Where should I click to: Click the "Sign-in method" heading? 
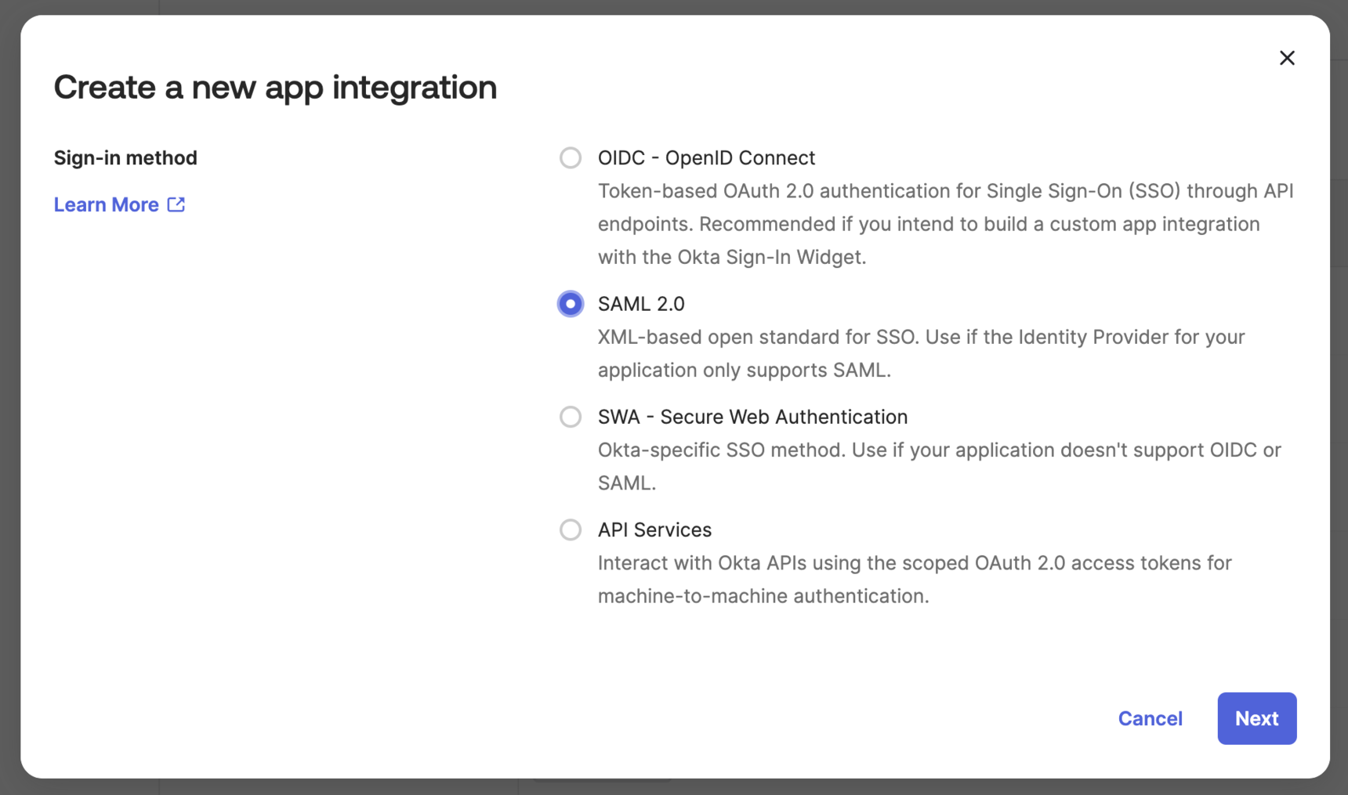coord(125,157)
